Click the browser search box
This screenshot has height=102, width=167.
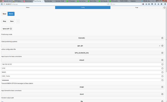pos(126,4)
